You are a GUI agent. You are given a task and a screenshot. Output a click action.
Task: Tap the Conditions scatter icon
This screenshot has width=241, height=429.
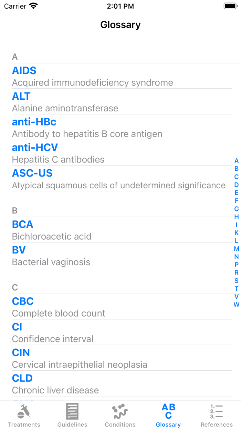pos(120,412)
